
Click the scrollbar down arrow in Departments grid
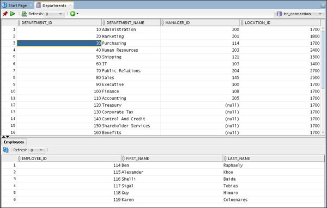[x=323, y=132]
